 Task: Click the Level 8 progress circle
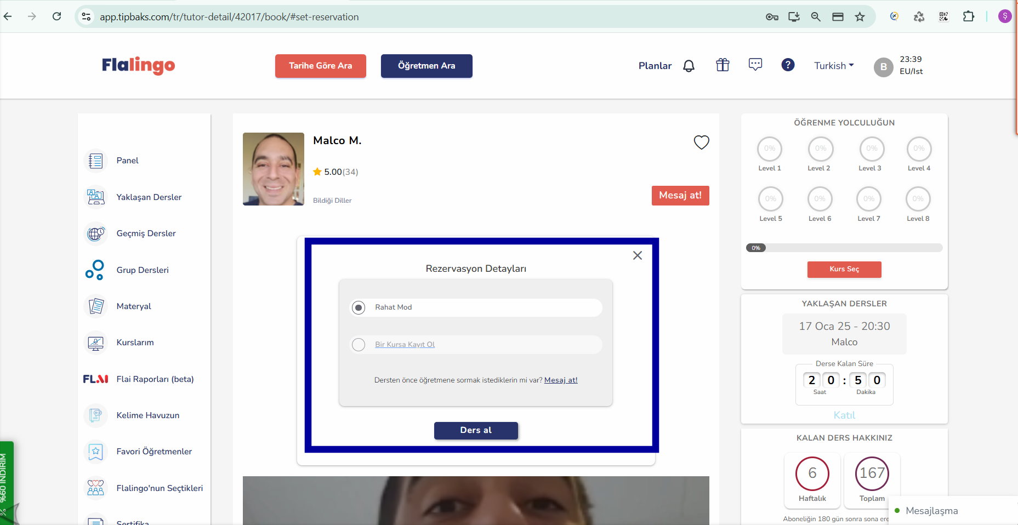pos(918,199)
